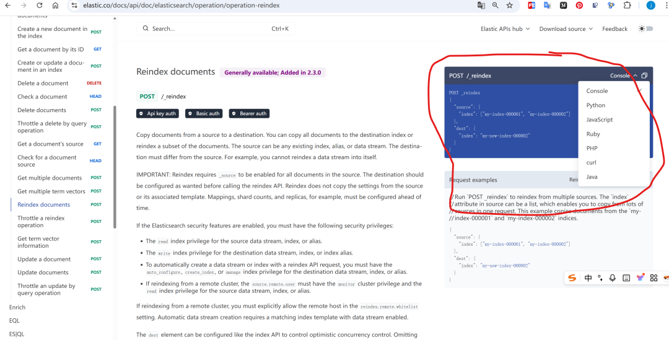669x340 pixels.
Task: Open the translate page icon
Action: 481,6
